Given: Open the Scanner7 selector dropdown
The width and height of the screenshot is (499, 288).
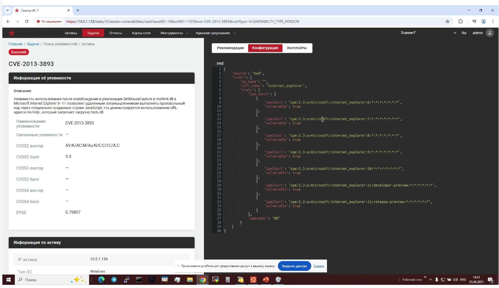Looking at the screenshot, I should (428, 33).
